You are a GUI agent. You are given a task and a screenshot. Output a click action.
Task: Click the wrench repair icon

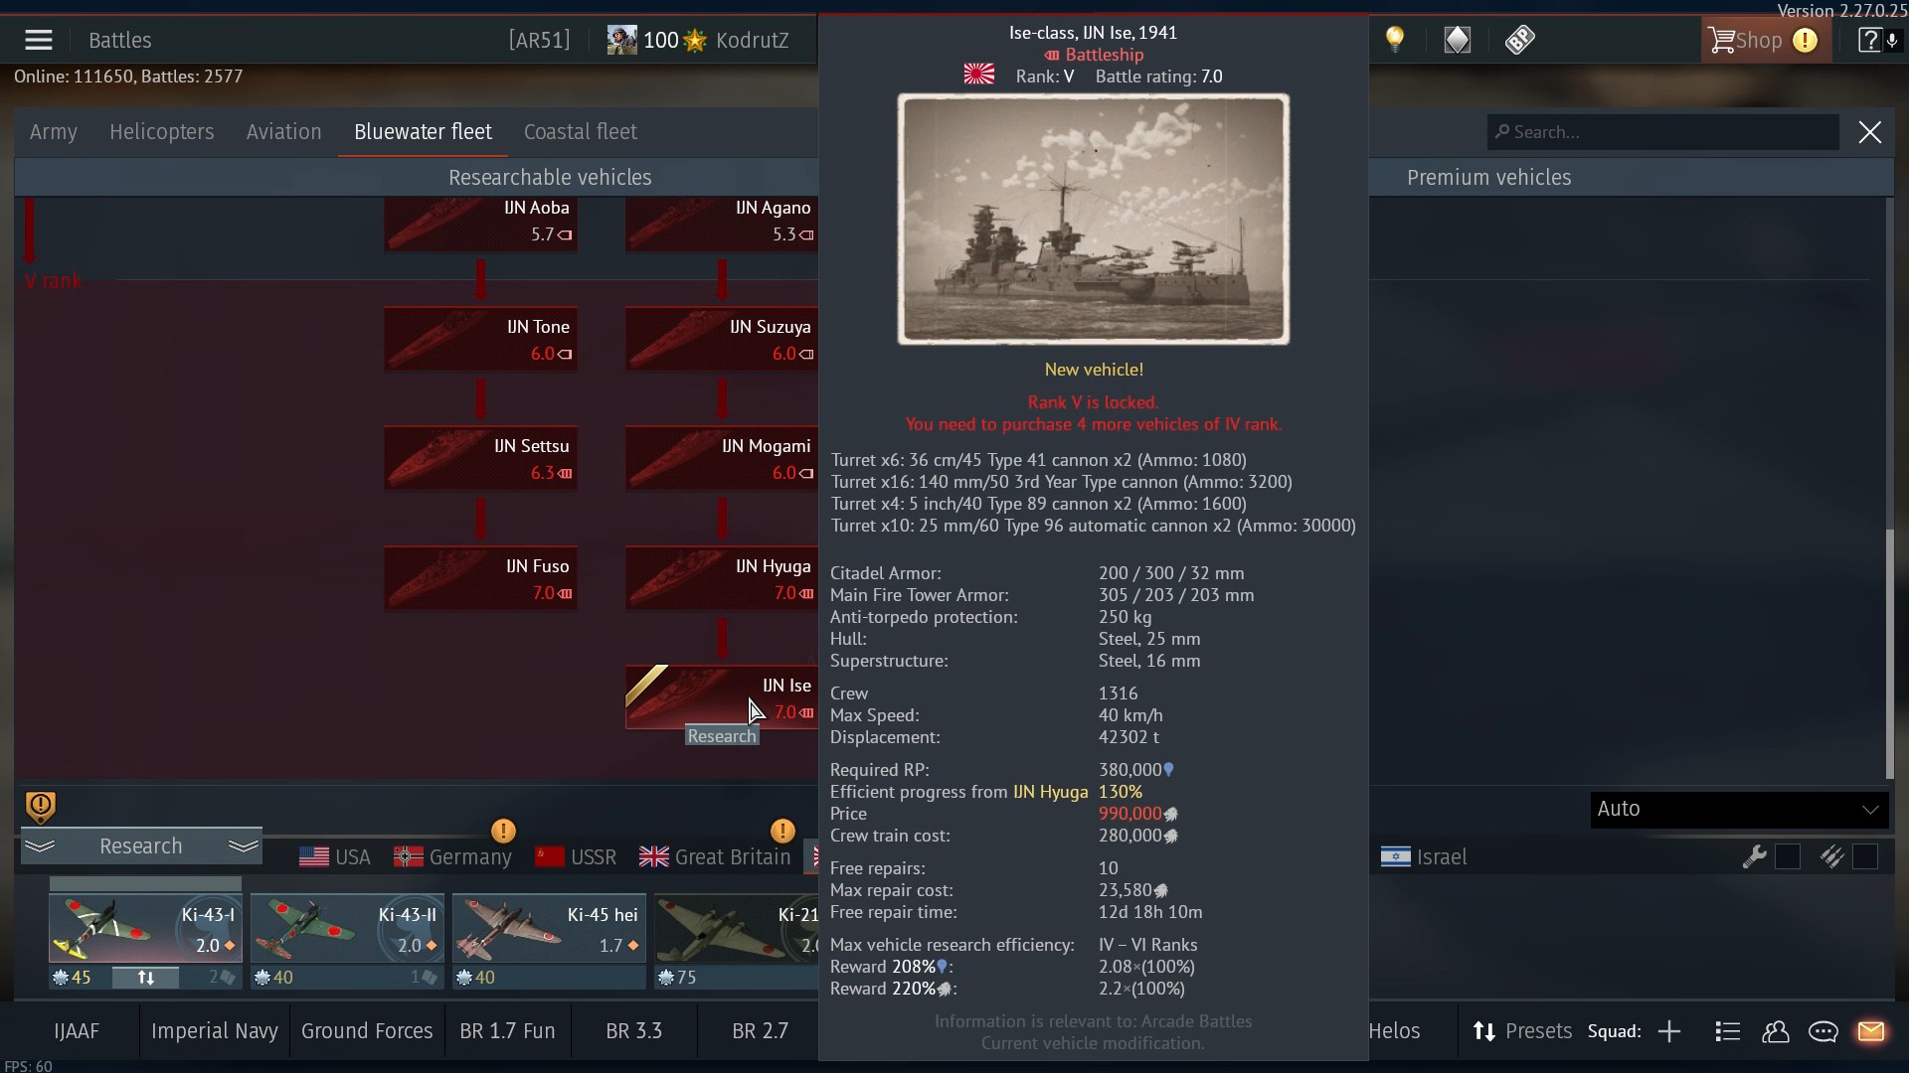click(1754, 856)
